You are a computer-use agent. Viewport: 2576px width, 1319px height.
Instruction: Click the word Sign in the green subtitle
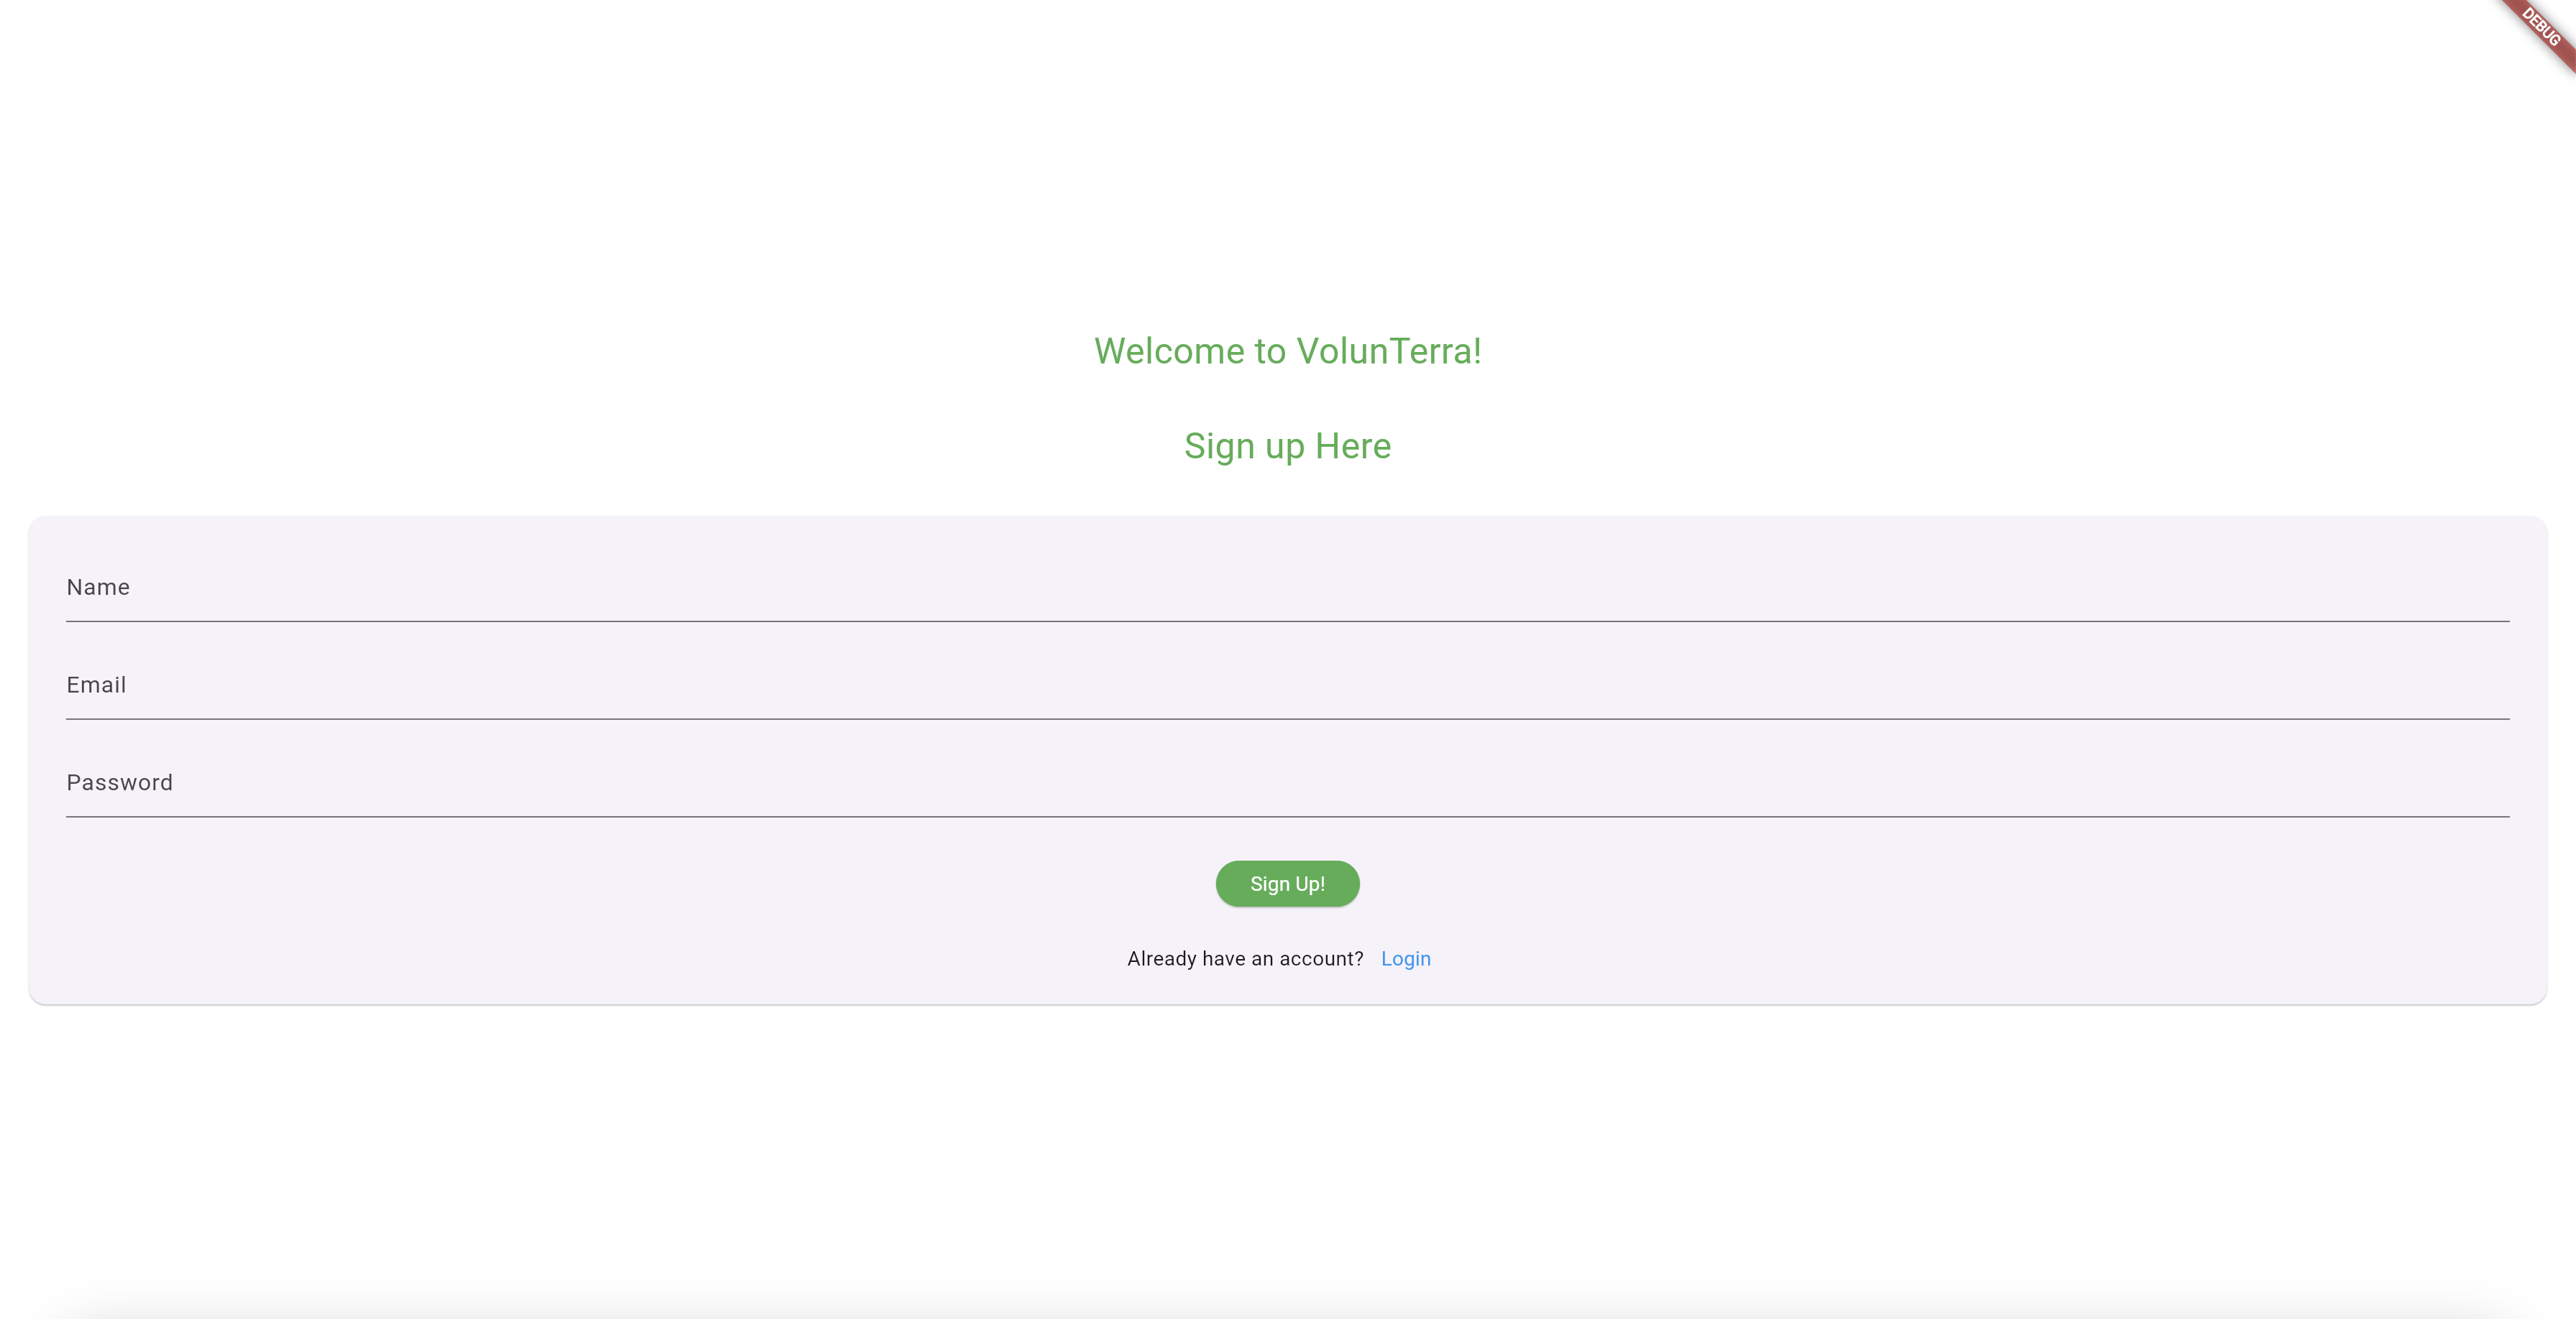(x=1219, y=447)
